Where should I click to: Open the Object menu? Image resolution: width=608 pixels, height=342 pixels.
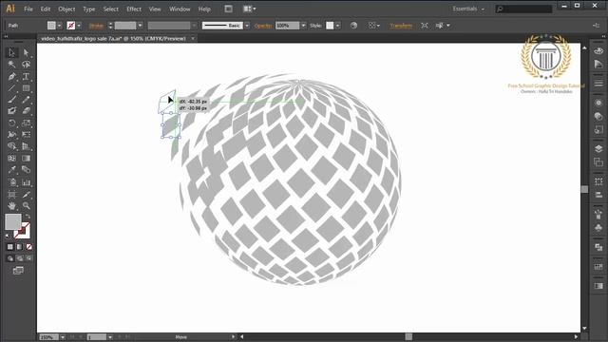66,9
